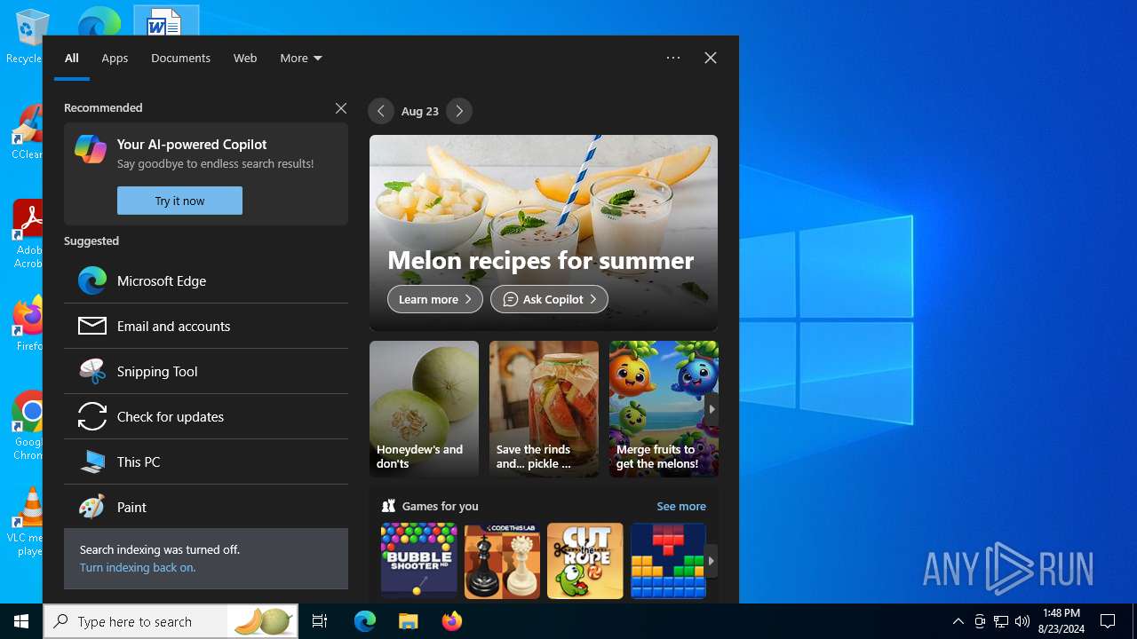Open the Bubble Shooter HD game tile
Image resolution: width=1137 pixels, height=639 pixels.
tap(419, 561)
